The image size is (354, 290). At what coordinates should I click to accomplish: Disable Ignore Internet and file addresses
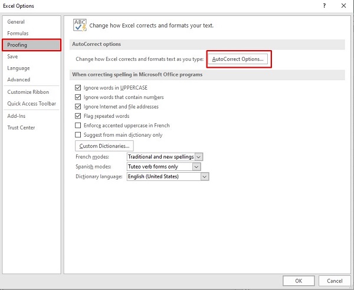tap(78, 107)
